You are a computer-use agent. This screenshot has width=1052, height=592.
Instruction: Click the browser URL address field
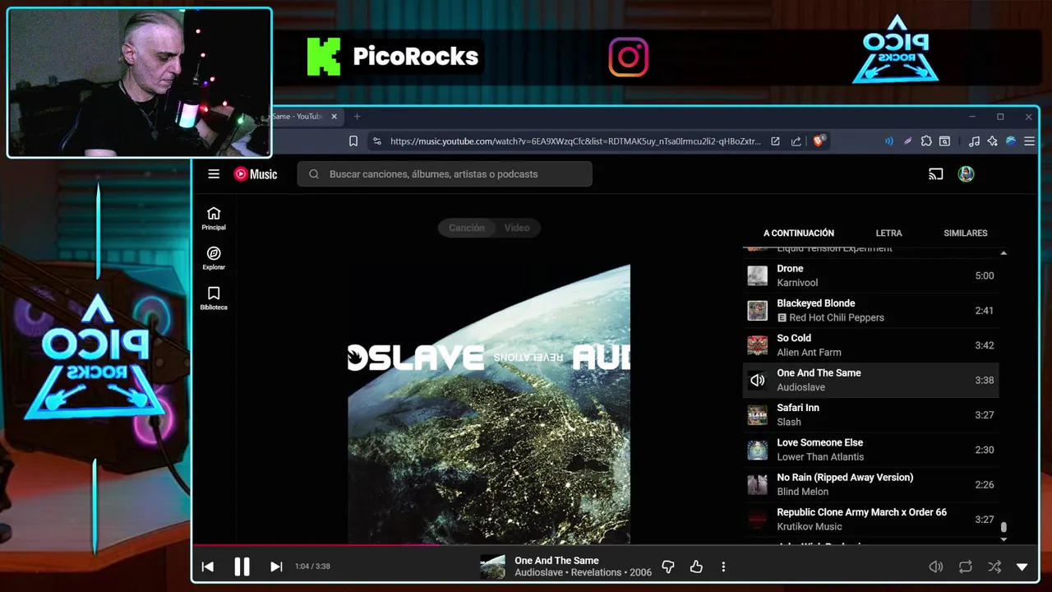(575, 141)
